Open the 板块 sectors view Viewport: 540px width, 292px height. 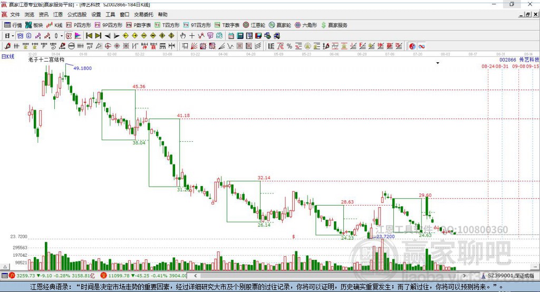tap(34, 25)
